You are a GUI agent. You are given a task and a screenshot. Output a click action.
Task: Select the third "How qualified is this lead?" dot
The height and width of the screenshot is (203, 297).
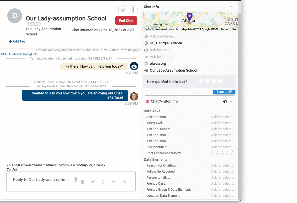tap(214, 81)
